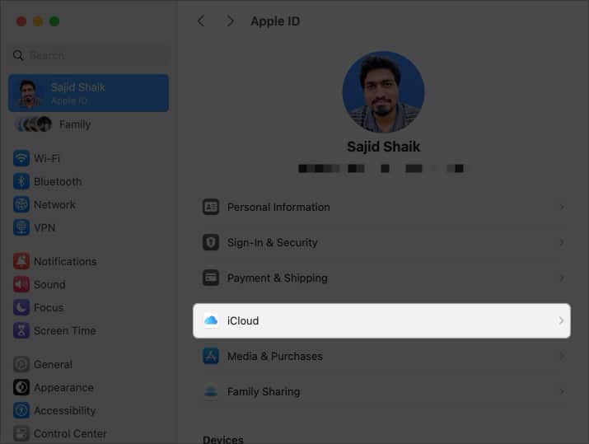This screenshot has width=589, height=444.
Task: Expand Payment & Shipping row chevron
Action: [x=562, y=278]
